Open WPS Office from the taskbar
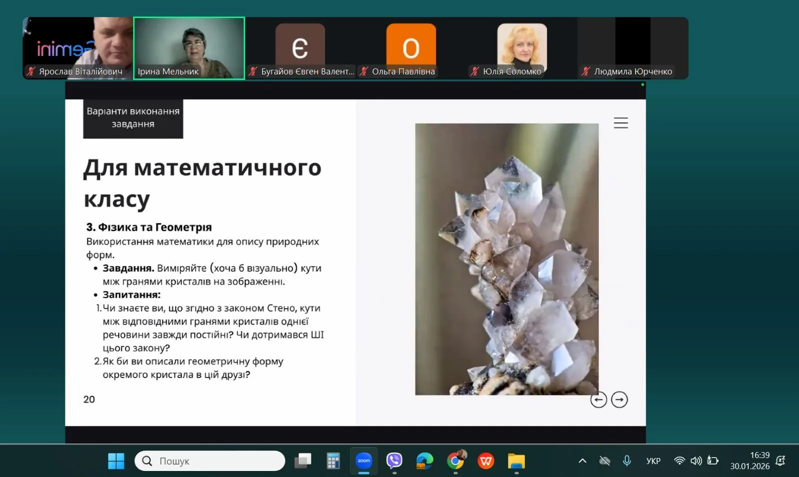 click(486, 461)
